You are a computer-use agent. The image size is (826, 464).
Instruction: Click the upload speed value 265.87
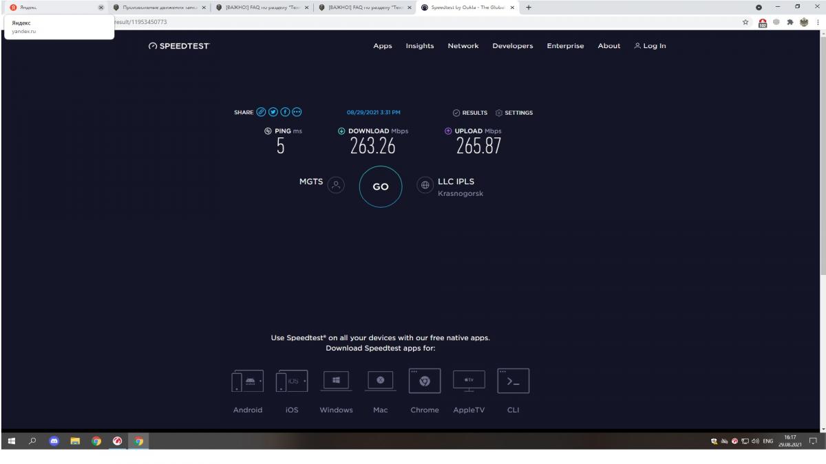click(479, 146)
